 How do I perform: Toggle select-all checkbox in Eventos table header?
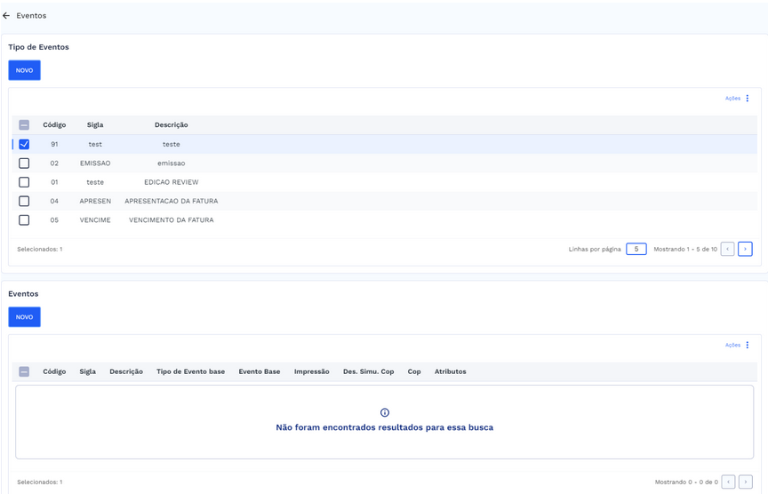coord(24,371)
